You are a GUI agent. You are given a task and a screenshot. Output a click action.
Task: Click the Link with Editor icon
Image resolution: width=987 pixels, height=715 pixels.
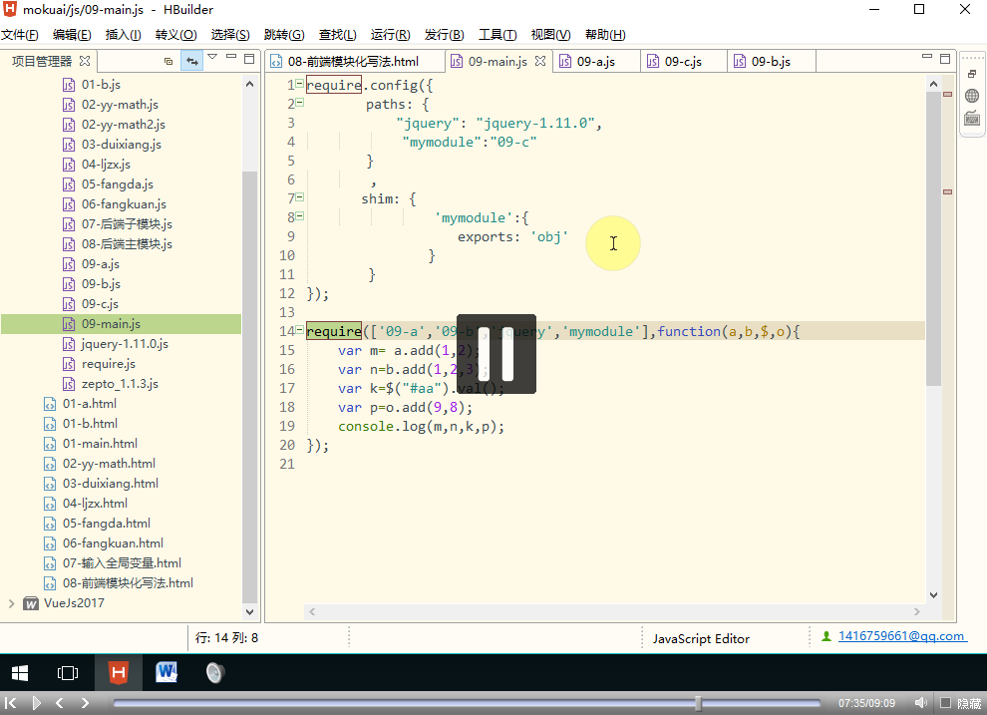click(x=190, y=61)
